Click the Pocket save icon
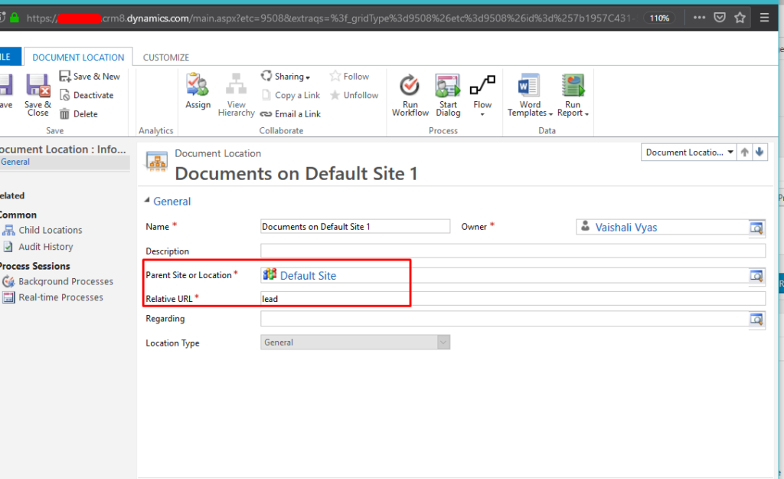The image size is (784, 479). click(x=720, y=18)
